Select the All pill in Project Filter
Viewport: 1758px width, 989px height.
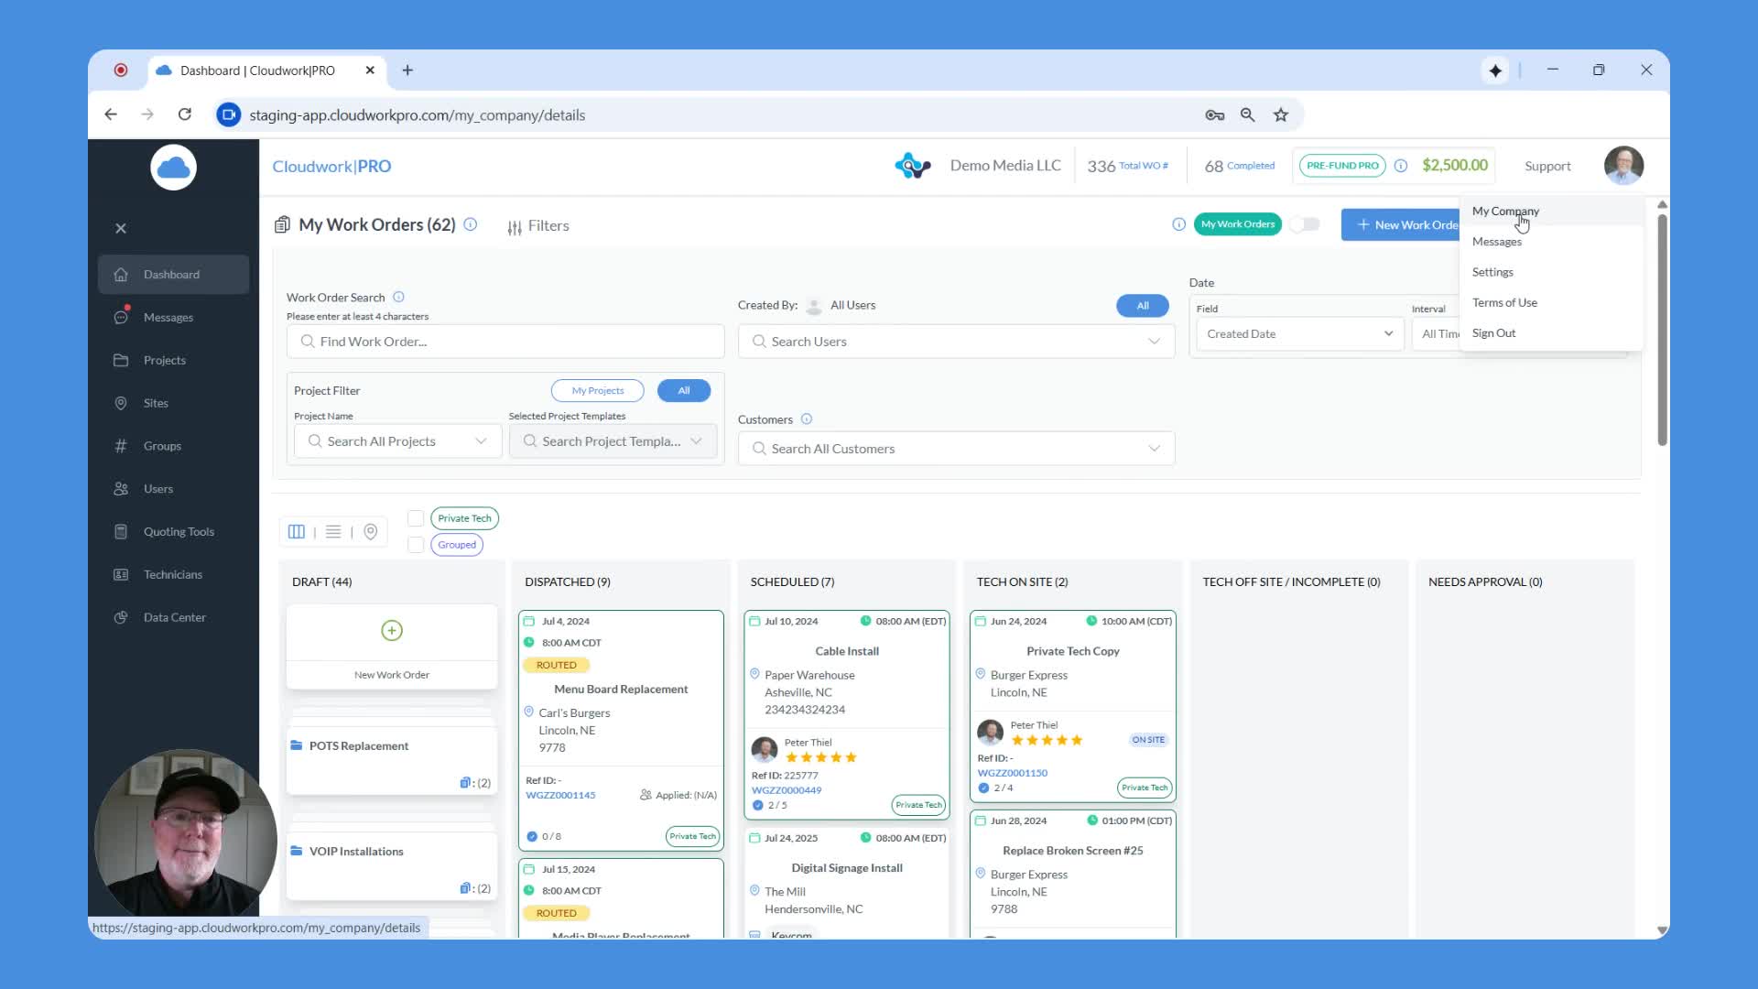click(x=684, y=391)
